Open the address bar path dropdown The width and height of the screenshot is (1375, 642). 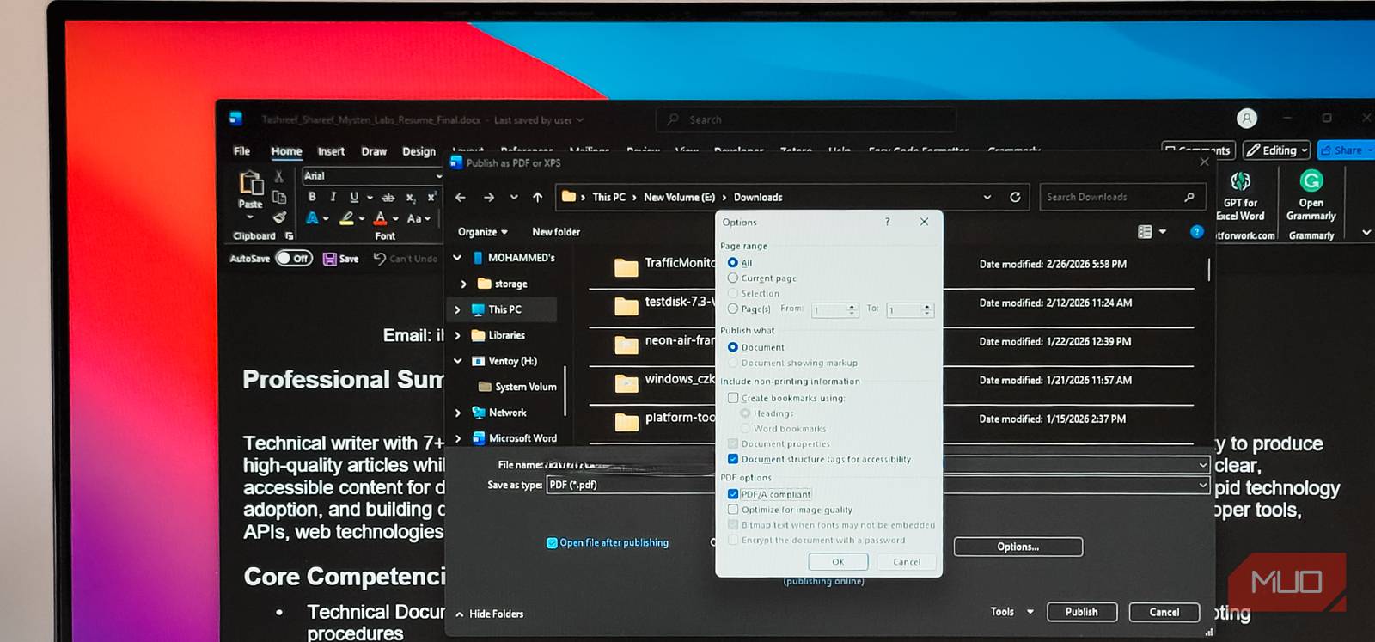click(987, 197)
